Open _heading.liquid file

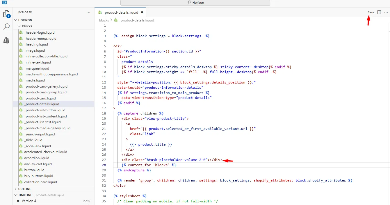tap(36, 44)
